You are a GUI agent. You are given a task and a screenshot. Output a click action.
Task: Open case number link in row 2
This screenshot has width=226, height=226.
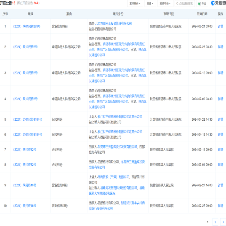point(25,47)
